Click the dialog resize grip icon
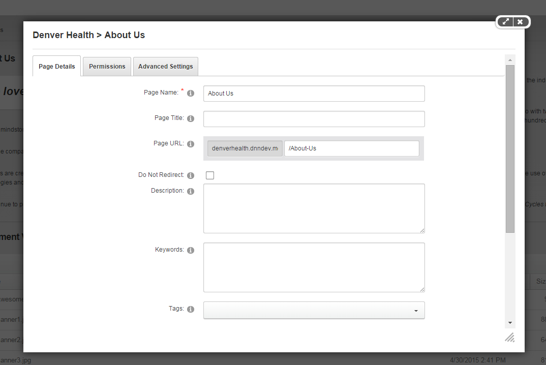Viewport: 546px width, 365px height. click(x=510, y=337)
